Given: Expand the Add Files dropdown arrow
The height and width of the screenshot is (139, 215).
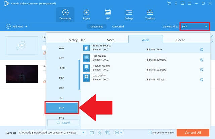Looking at the screenshot, I should pyautogui.click(x=26, y=26).
